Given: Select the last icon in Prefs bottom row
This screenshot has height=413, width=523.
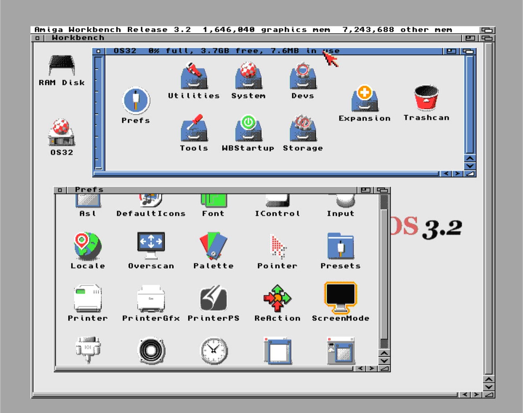Looking at the screenshot, I should (x=341, y=350).
